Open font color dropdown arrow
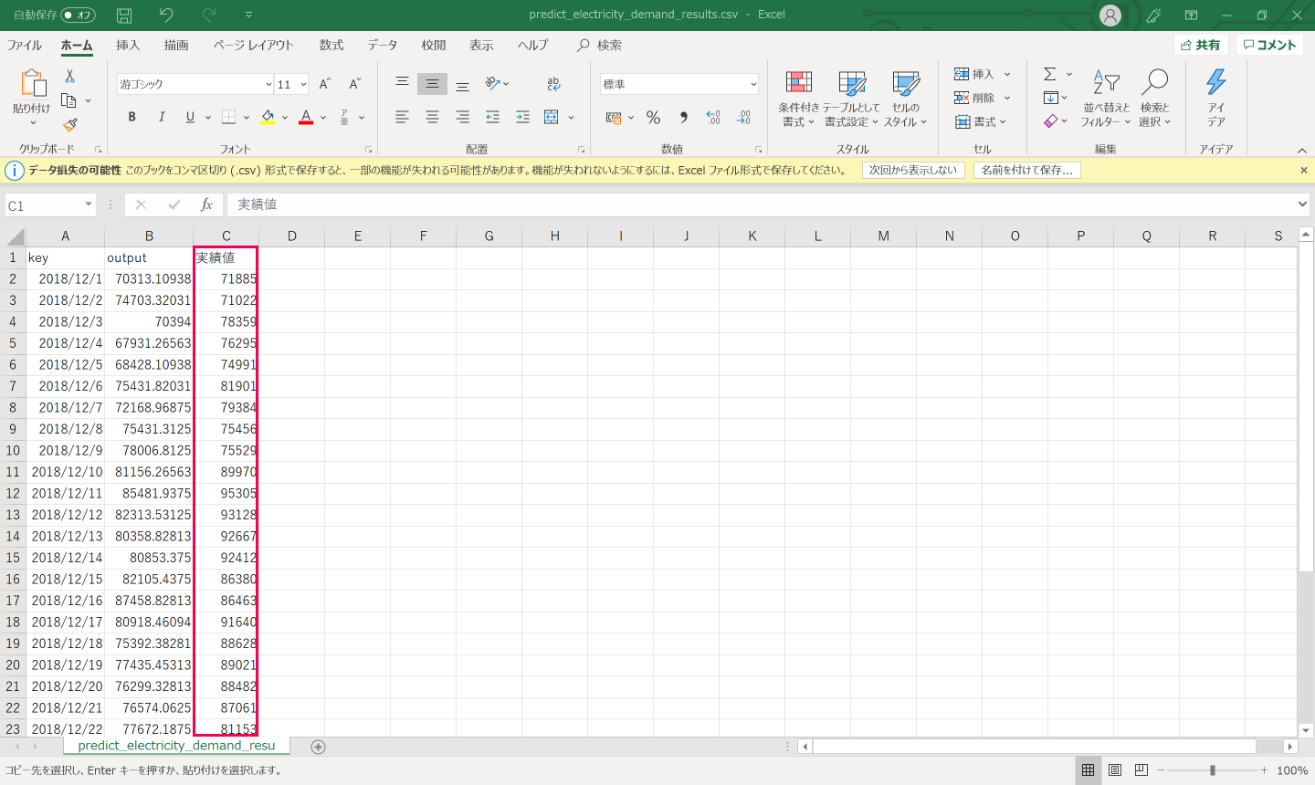The image size is (1315, 785). [323, 117]
